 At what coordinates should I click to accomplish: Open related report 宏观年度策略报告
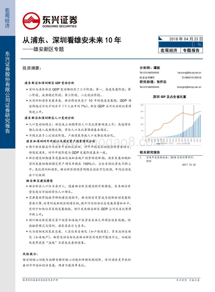click(x=170, y=159)
